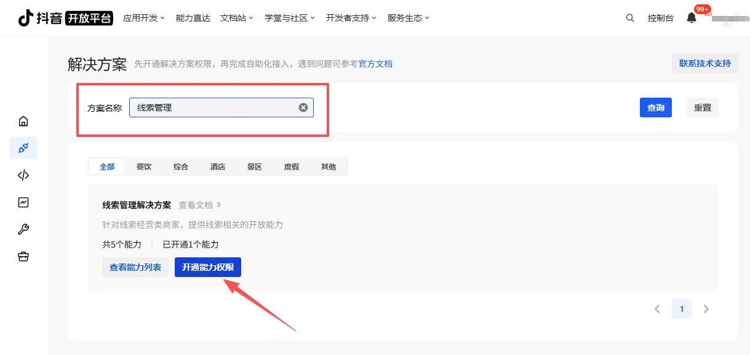The image size is (750, 355).
Task: Click 查看能力列表 button
Action: click(x=135, y=267)
